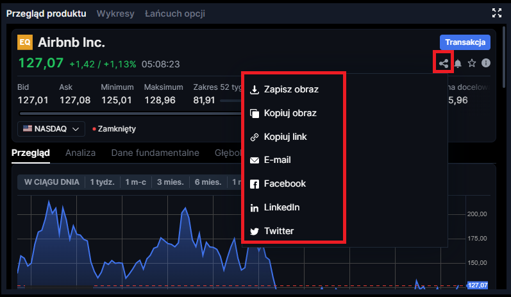Click the Twitter bird icon

pyautogui.click(x=254, y=232)
